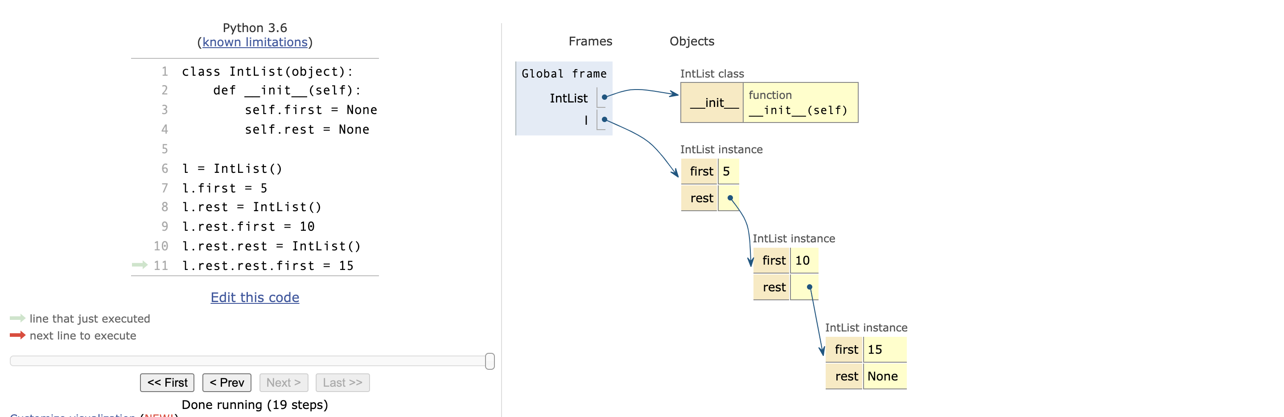
Task: Click the l variable in Global frame
Action: [x=586, y=120]
